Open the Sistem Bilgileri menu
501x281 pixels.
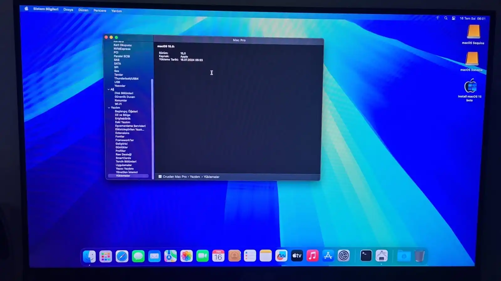46,9
